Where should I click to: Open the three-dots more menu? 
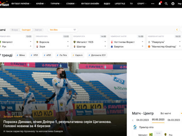pos(152,4)
